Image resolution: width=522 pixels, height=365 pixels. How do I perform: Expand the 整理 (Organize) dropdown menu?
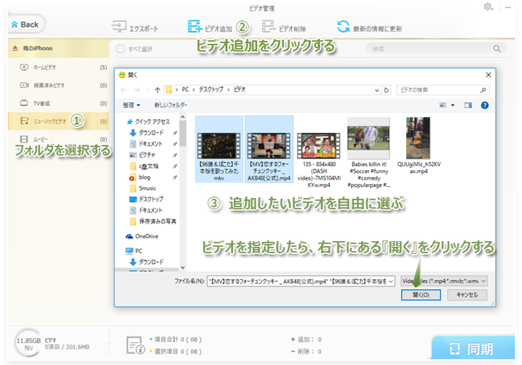(132, 105)
